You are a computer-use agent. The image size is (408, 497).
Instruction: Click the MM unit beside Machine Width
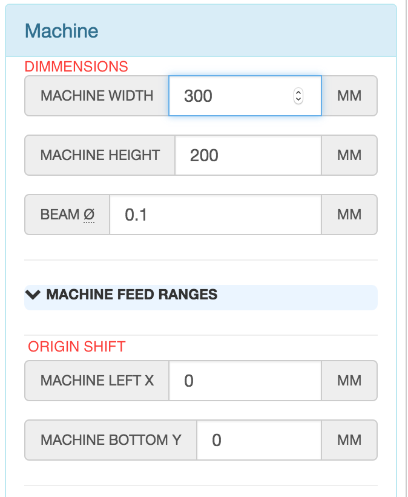pyautogui.click(x=349, y=96)
